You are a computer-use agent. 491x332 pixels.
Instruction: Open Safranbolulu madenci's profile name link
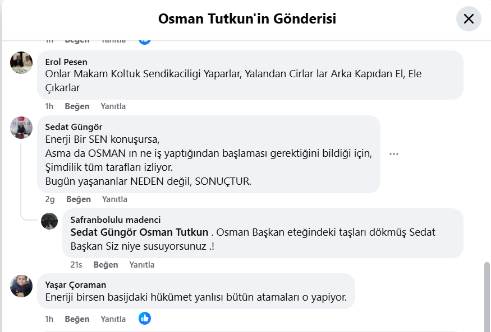(116, 220)
